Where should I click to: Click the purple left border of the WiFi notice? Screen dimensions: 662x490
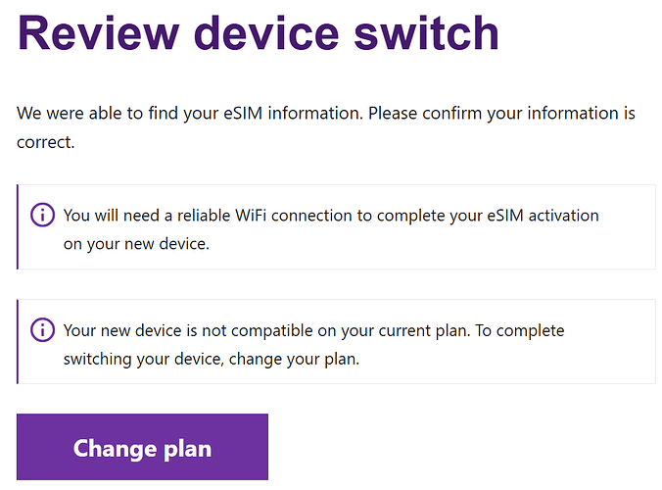pos(18,226)
